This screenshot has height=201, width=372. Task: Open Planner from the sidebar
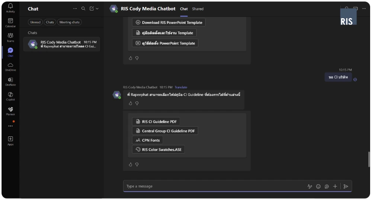coord(10,111)
